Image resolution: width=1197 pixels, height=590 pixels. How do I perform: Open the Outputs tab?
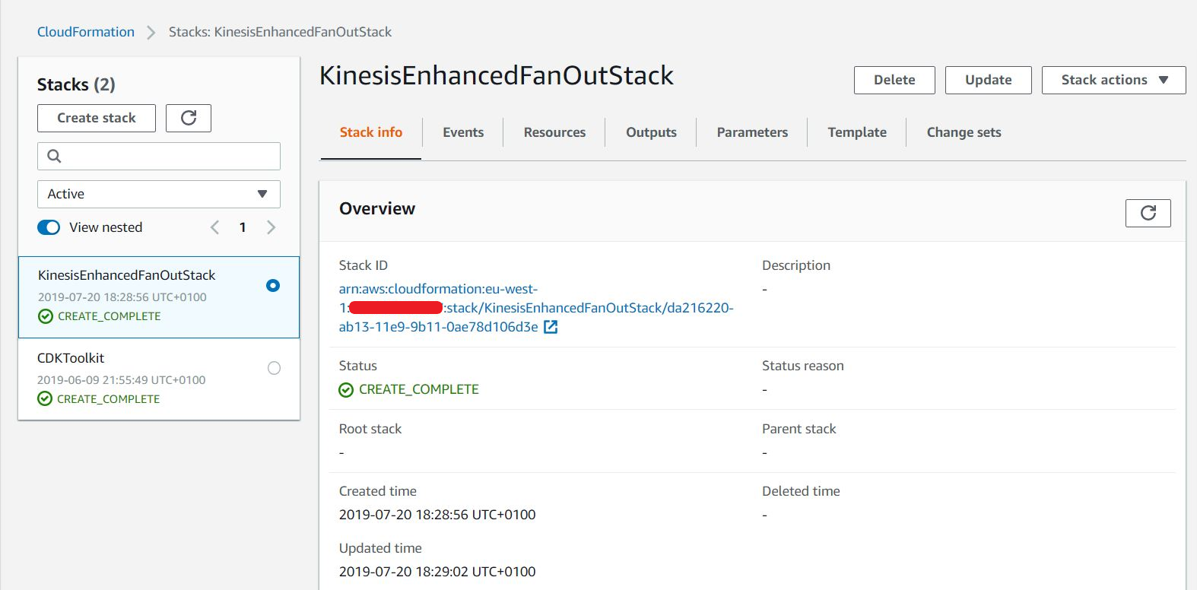[651, 132]
